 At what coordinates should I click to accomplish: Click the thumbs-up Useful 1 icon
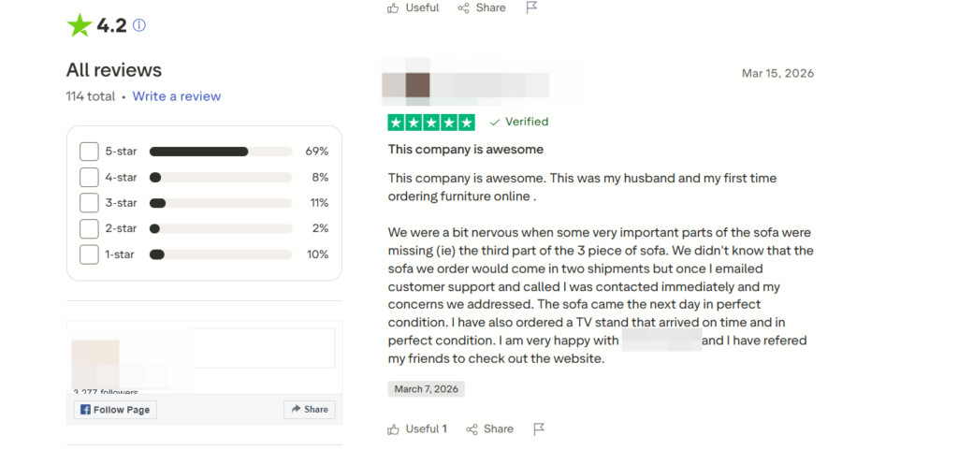(x=394, y=429)
